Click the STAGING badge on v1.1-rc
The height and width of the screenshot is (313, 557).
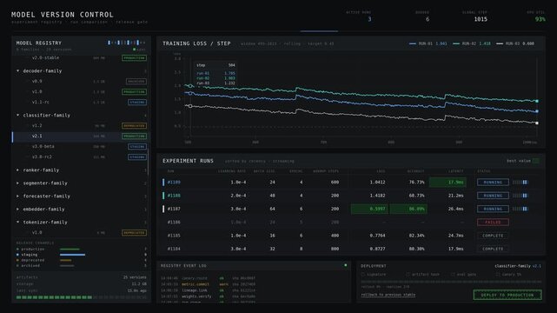(137, 103)
